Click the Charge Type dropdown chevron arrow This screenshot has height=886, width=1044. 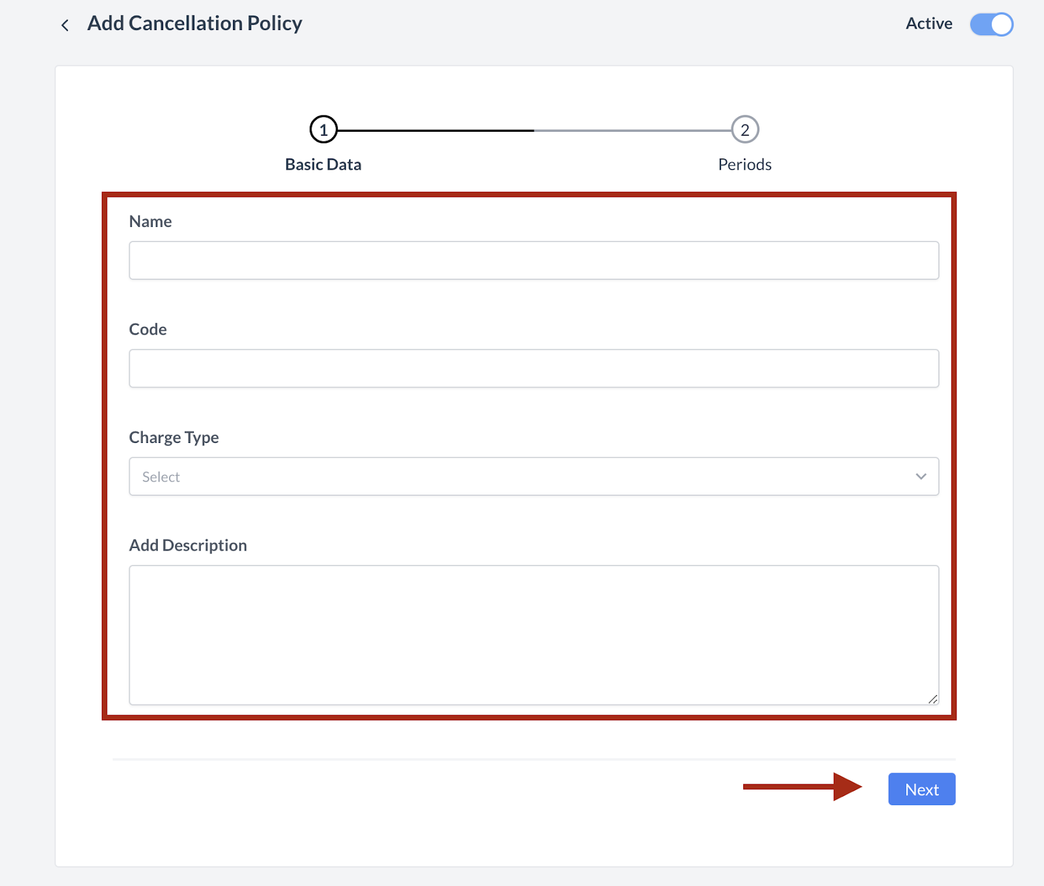(x=921, y=476)
